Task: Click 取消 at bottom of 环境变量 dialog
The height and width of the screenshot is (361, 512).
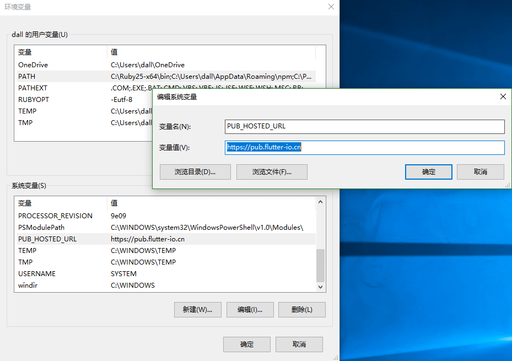Action: [299, 344]
